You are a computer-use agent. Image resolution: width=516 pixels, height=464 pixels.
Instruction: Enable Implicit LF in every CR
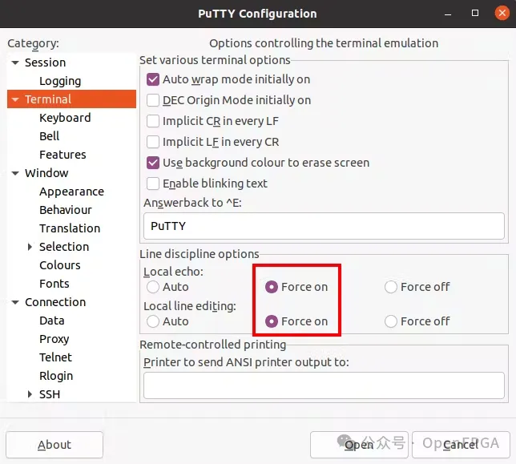153,142
